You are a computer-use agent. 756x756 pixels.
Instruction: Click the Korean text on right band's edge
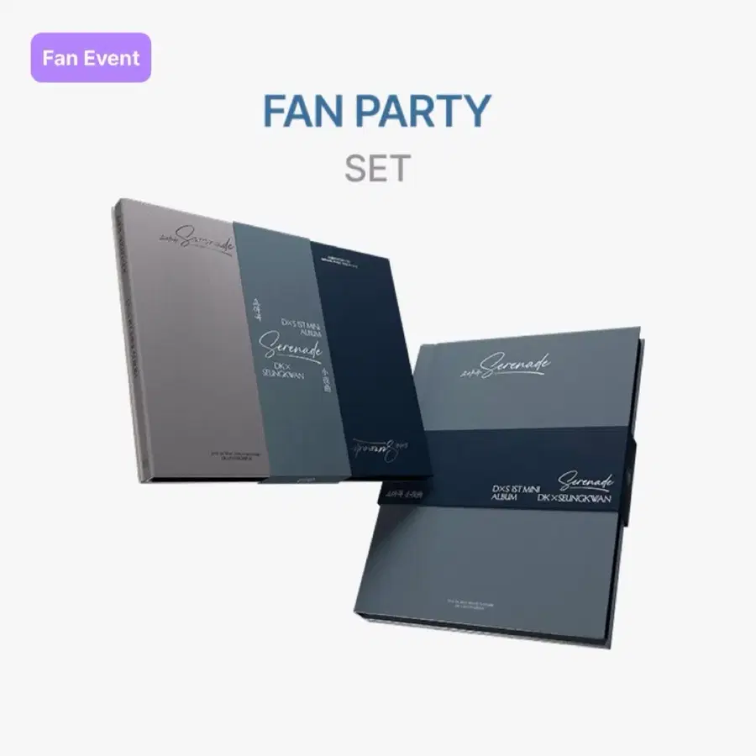402,493
